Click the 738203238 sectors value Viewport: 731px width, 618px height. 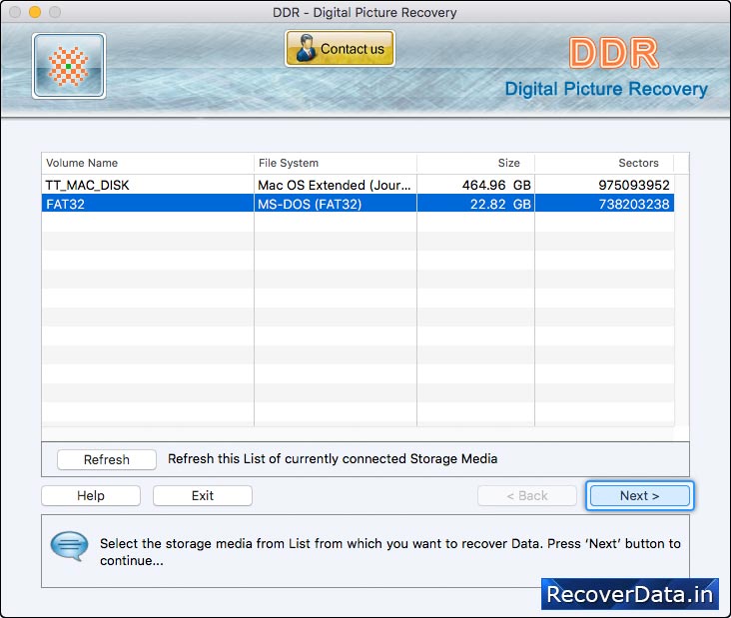pyautogui.click(x=633, y=204)
